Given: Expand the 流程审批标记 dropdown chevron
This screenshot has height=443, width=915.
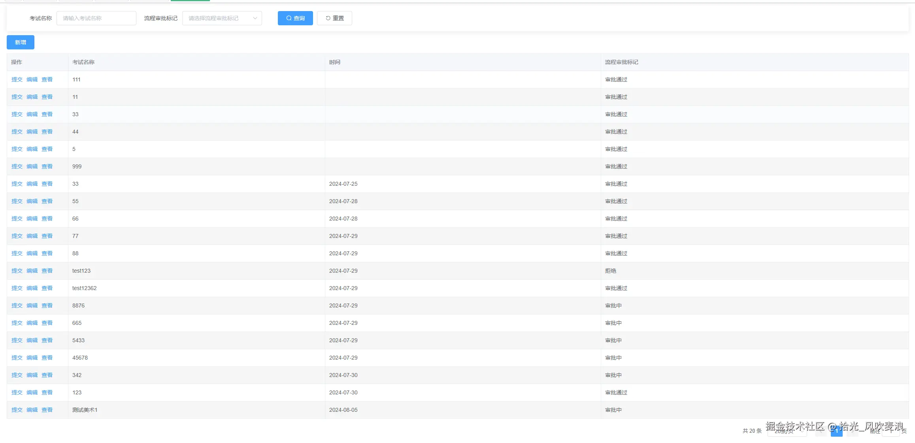Looking at the screenshot, I should point(255,18).
